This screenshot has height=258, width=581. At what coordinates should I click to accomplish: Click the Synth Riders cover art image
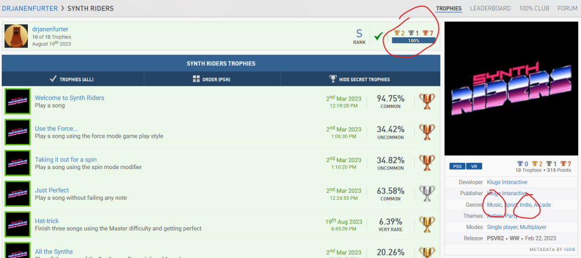click(x=510, y=88)
